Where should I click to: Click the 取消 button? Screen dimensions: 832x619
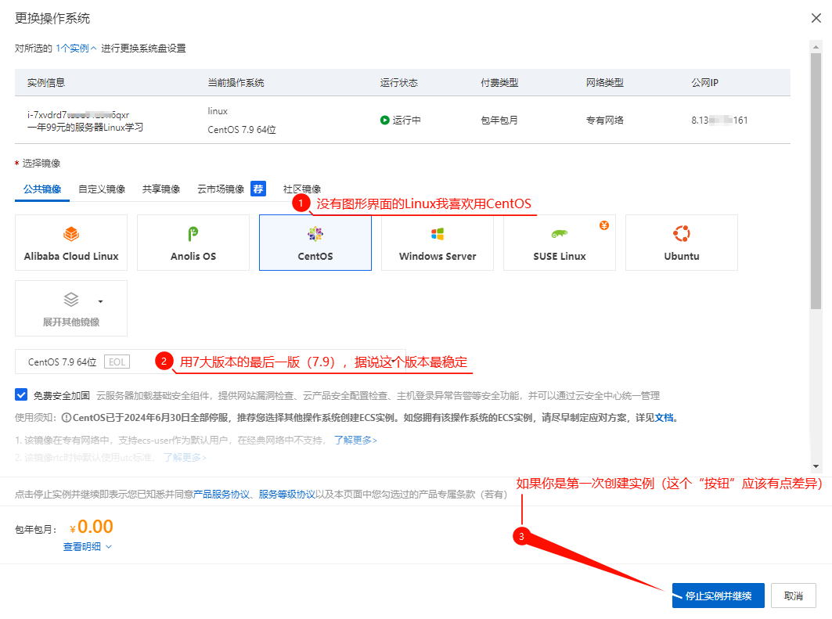794,596
